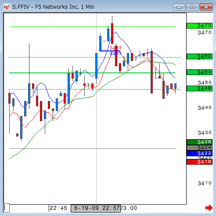Click the 3473 green price label
The image size is (216, 216).
coord(199,26)
